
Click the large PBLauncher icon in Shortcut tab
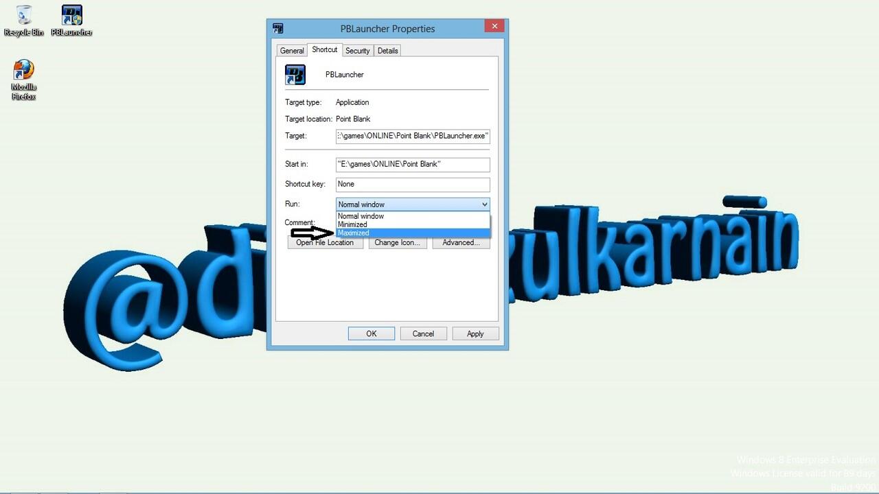tap(295, 75)
